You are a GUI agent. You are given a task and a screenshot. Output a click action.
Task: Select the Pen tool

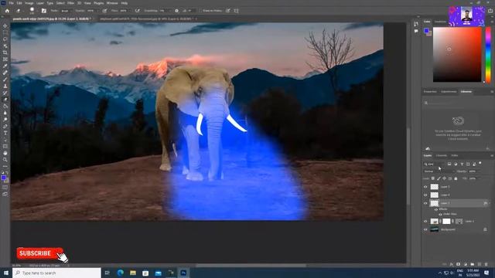point(5,126)
